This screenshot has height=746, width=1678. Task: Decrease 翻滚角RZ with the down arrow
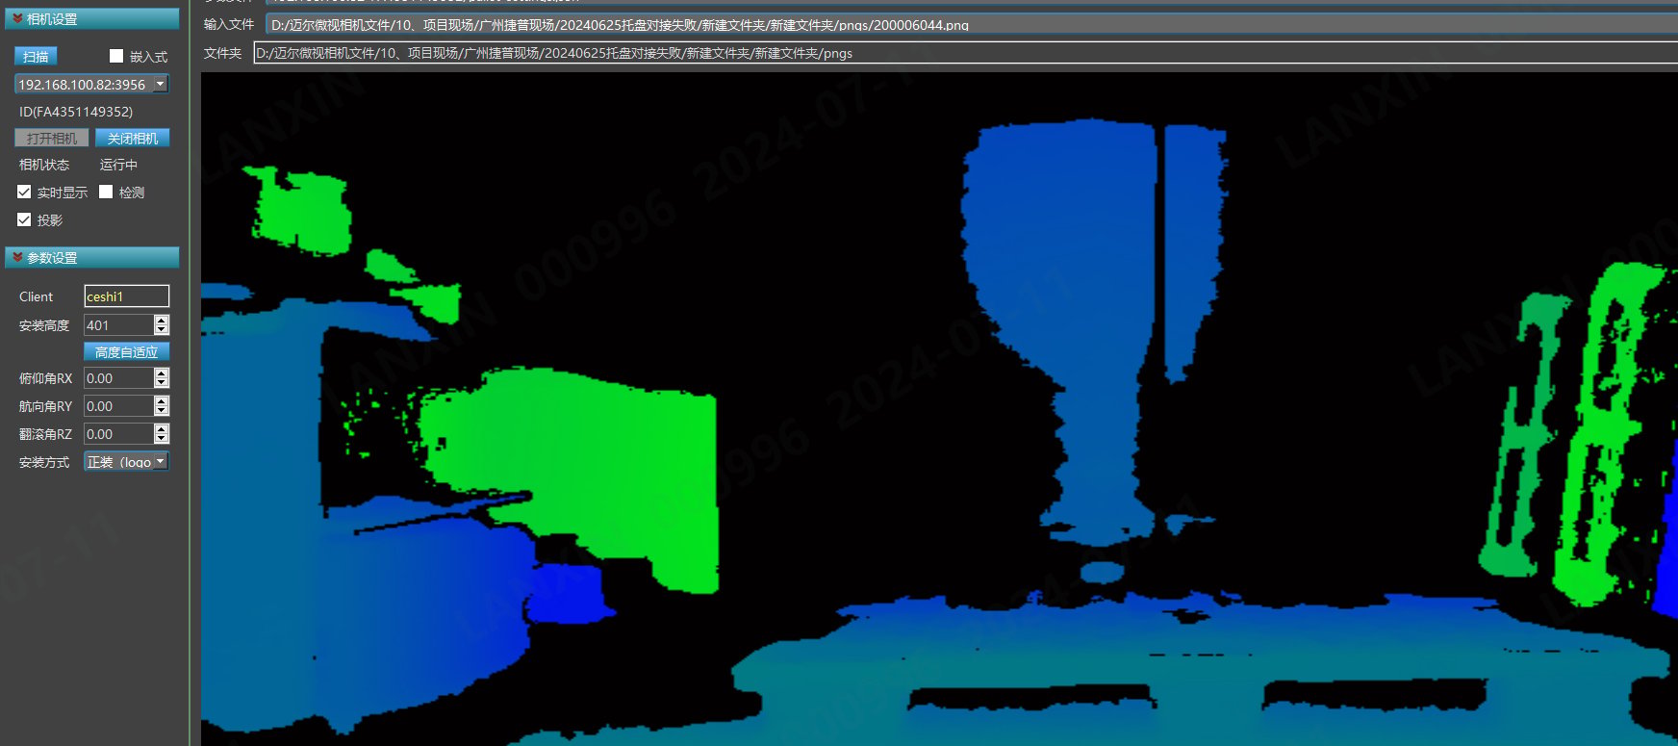162,439
